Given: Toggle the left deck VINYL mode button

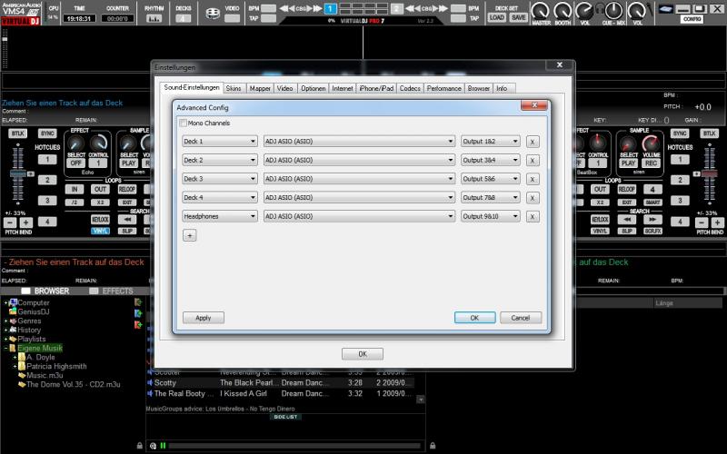Looking at the screenshot, I should click(x=100, y=231).
